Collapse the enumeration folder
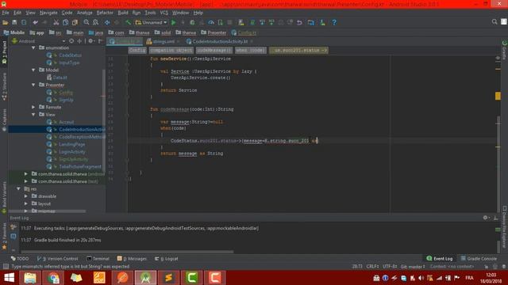508x285 pixels. tap(33, 47)
